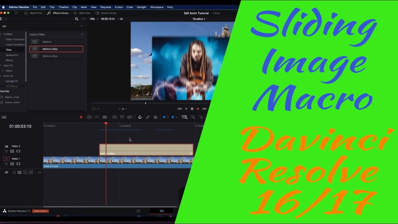
Task: Open the File menu
Action: pos(35,7)
